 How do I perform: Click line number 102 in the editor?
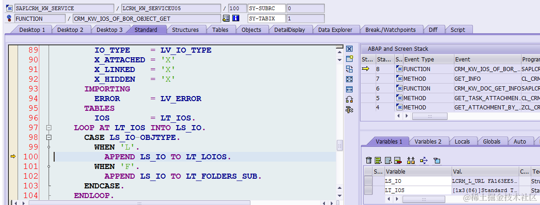[31, 176]
